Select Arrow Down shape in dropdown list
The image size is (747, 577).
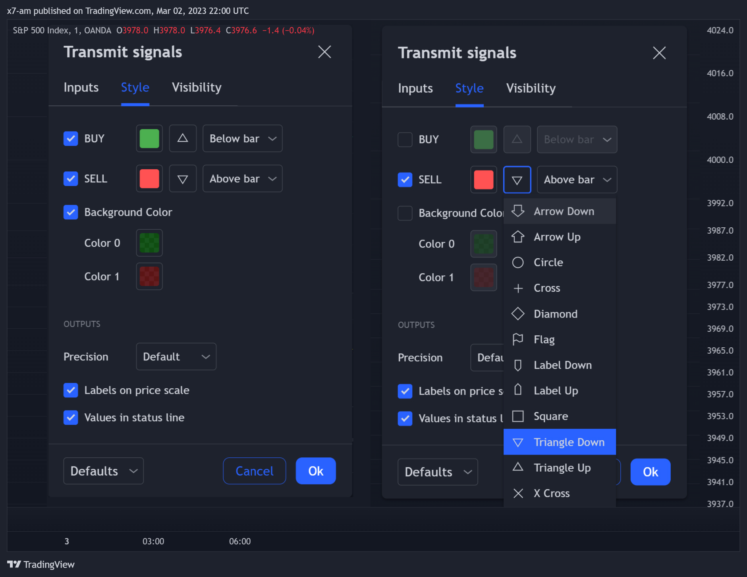pyautogui.click(x=560, y=211)
